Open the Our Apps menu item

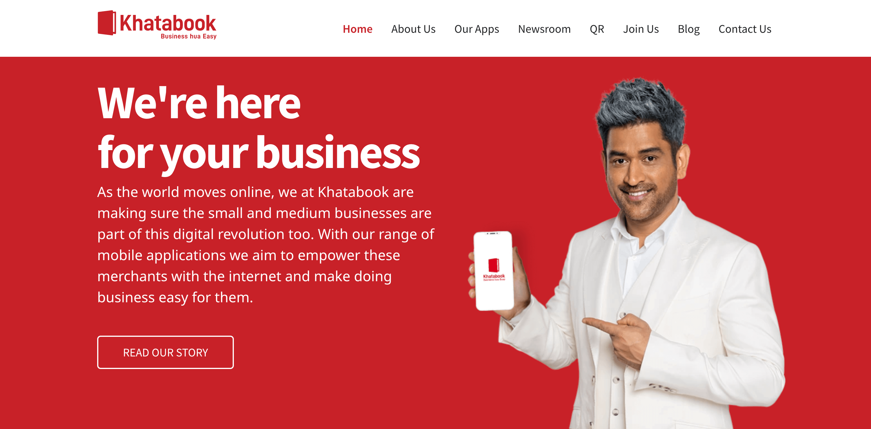476,30
